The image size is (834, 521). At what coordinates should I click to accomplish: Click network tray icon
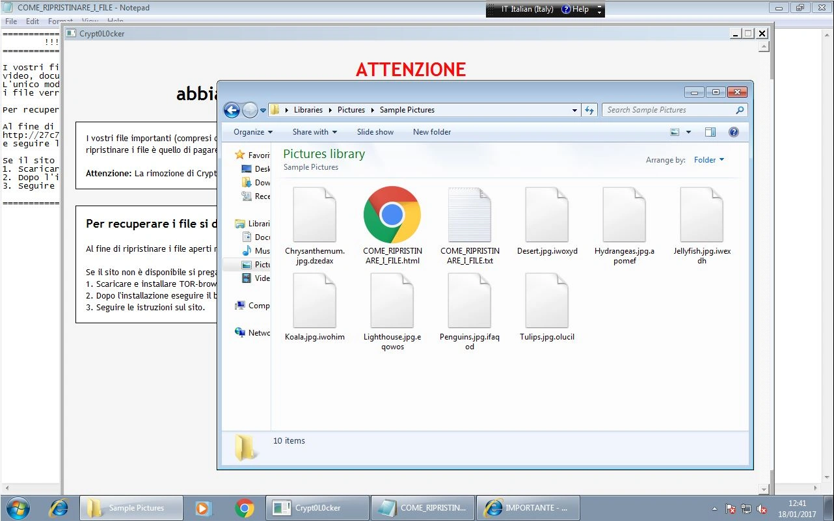pos(746,509)
